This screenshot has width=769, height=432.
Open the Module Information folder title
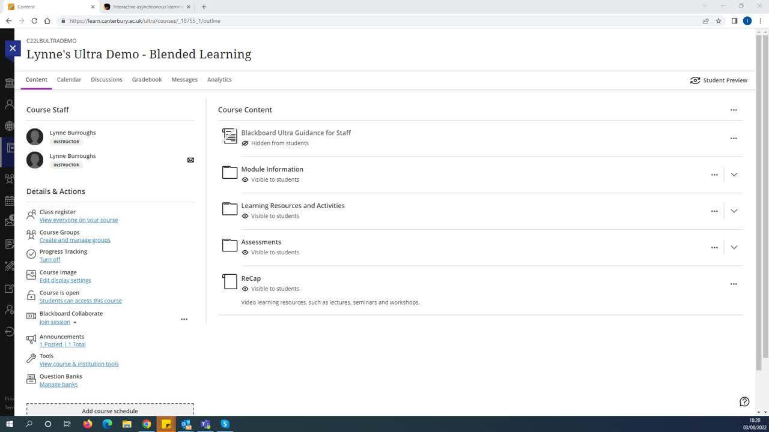click(272, 169)
